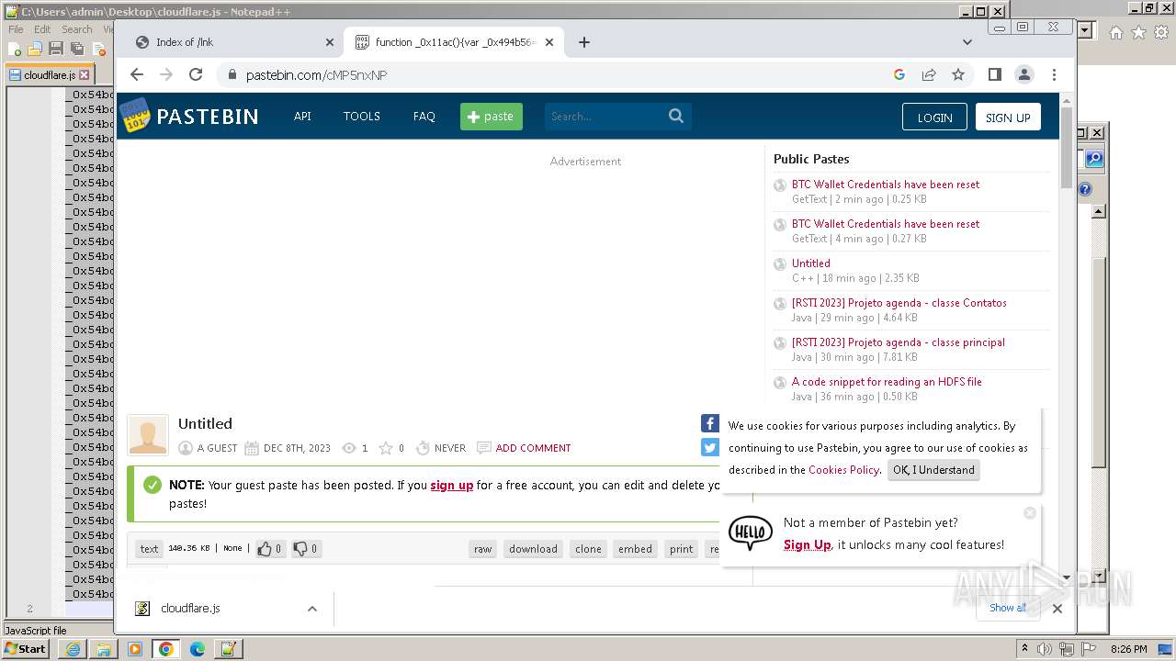Open Pastebin TOOLS menu
The width and height of the screenshot is (1176, 661).
pyautogui.click(x=362, y=117)
